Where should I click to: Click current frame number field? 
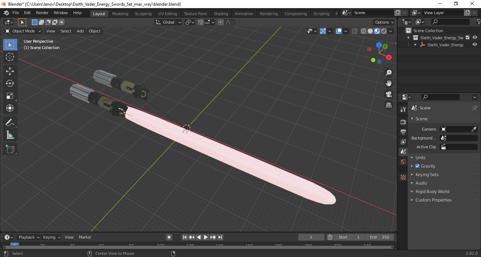(311, 237)
